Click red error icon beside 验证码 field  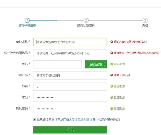(112, 75)
